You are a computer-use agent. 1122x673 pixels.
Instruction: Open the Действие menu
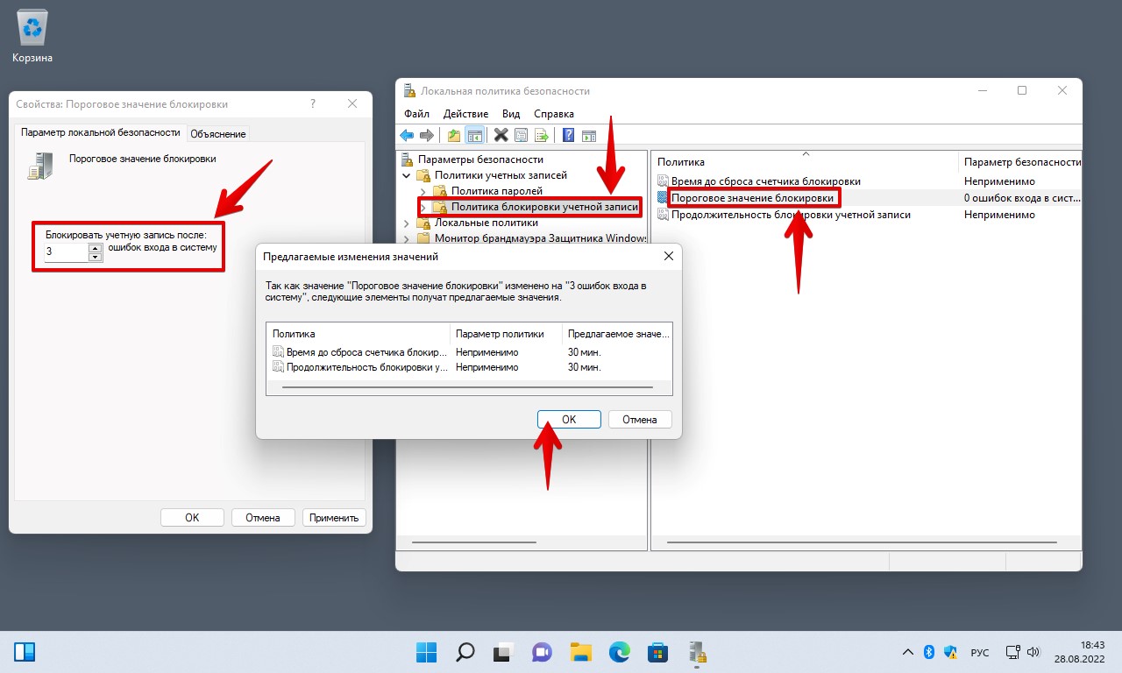[x=465, y=113]
